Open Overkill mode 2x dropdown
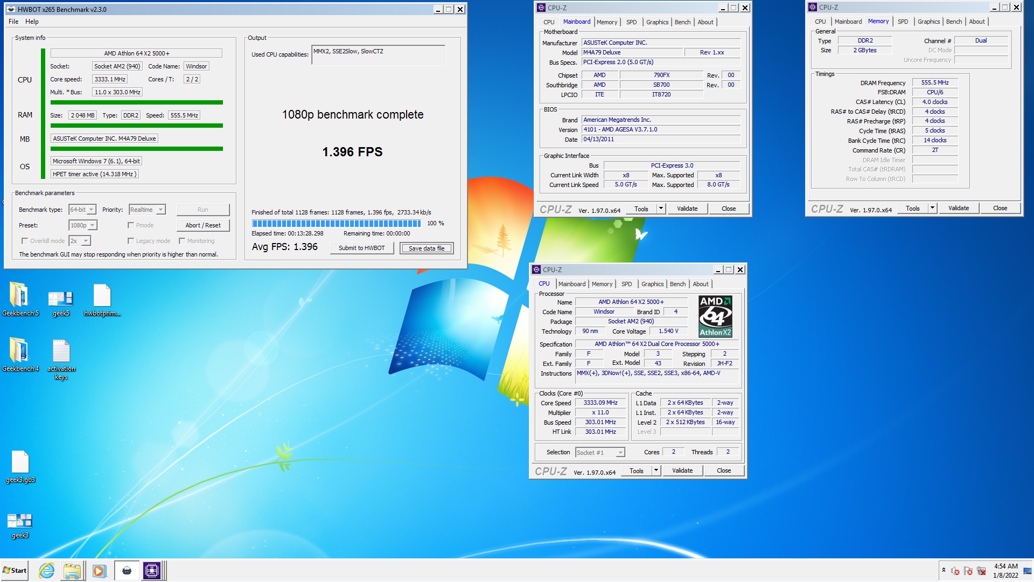Image resolution: width=1034 pixels, height=582 pixels. point(80,241)
